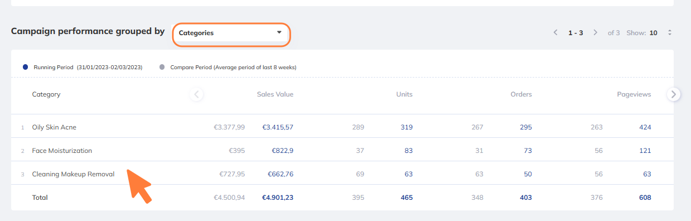
Task: Go to previous page of results
Action: [555, 33]
